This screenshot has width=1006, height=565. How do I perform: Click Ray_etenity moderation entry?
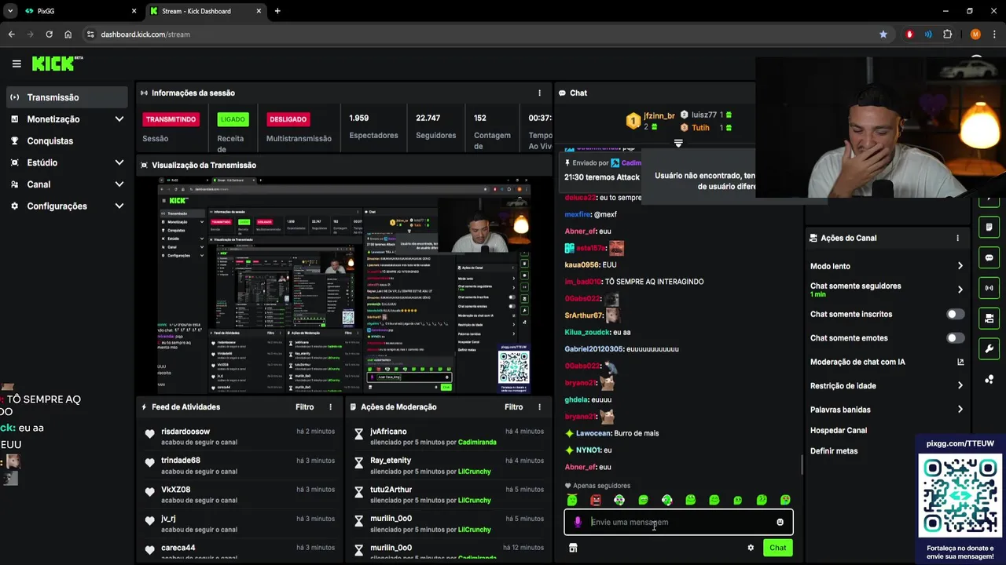pos(449,465)
